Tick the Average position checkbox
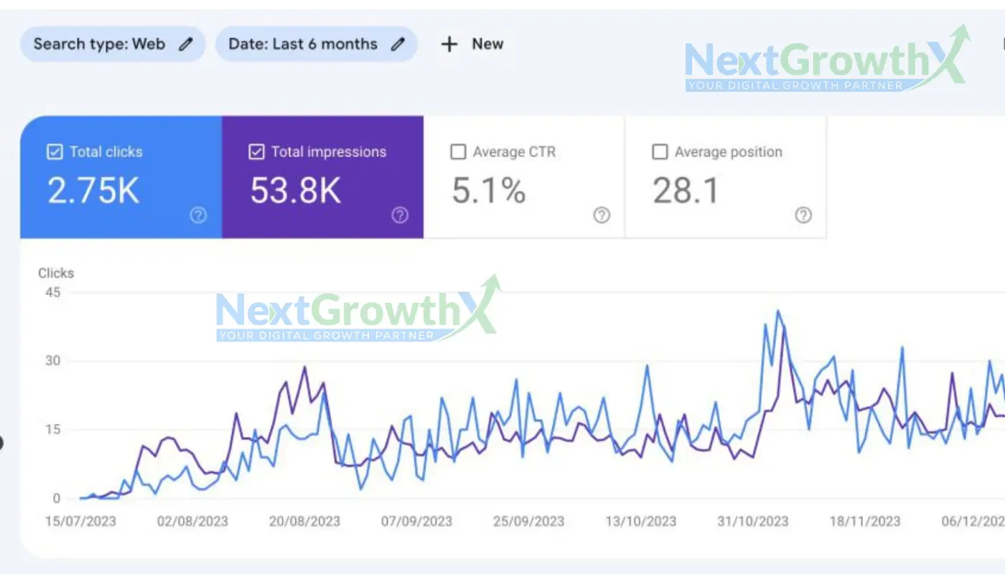The height and width of the screenshot is (574, 1005). click(x=660, y=152)
